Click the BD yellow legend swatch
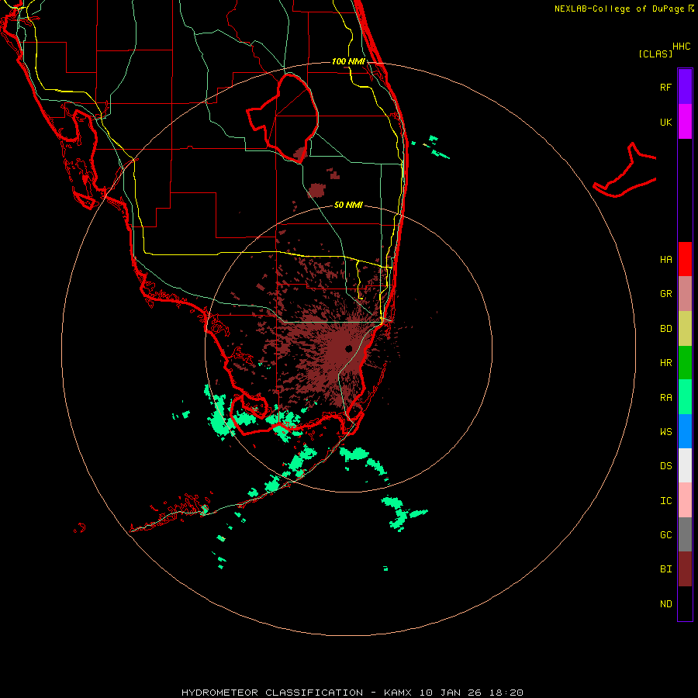The image size is (698, 698). (685, 329)
